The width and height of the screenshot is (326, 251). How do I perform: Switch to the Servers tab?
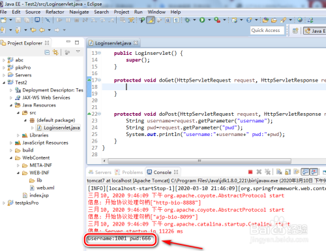(100, 172)
